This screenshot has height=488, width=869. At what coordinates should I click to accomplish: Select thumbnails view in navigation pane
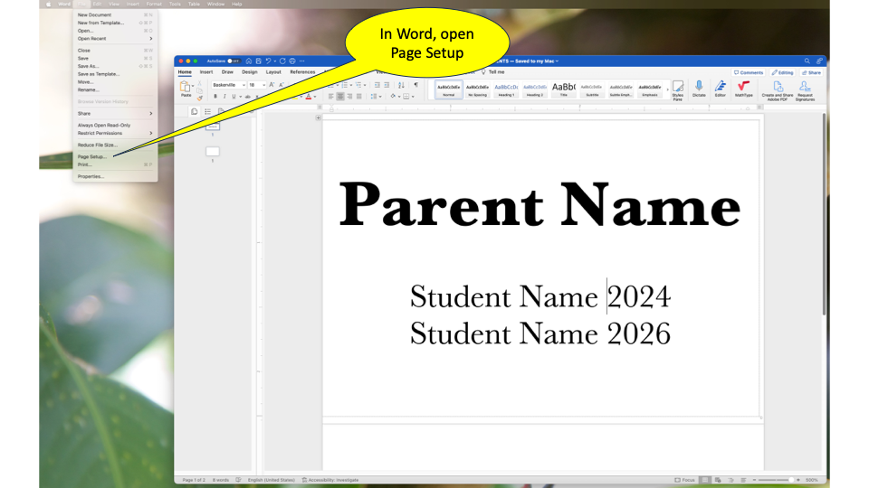click(195, 112)
